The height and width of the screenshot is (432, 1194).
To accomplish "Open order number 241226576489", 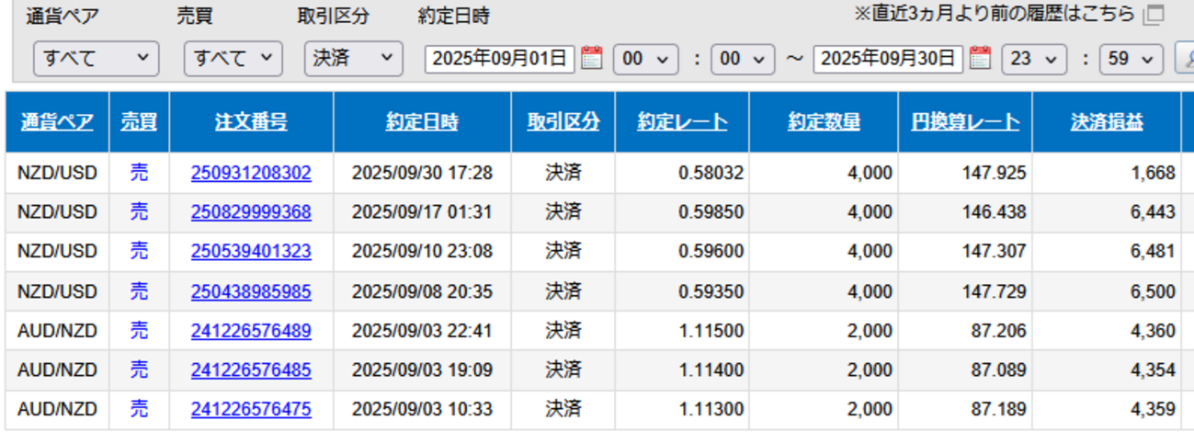I will [x=251, y=331].
